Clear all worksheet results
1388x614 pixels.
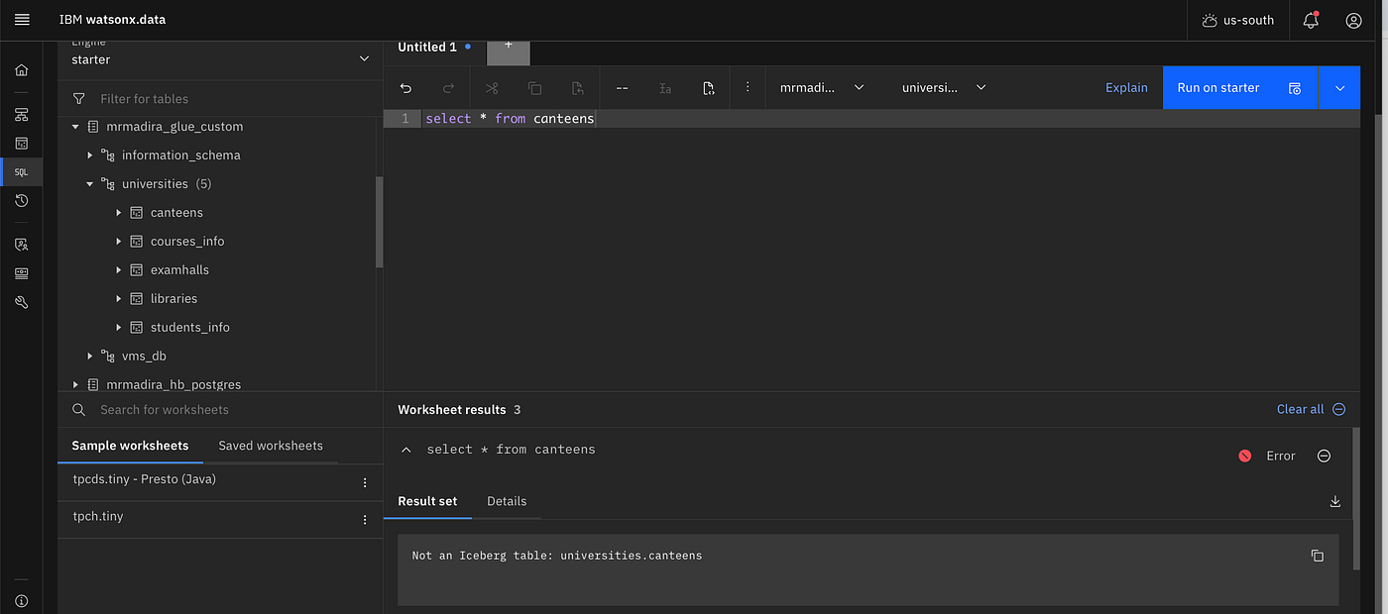click(x=1311, y=409)
